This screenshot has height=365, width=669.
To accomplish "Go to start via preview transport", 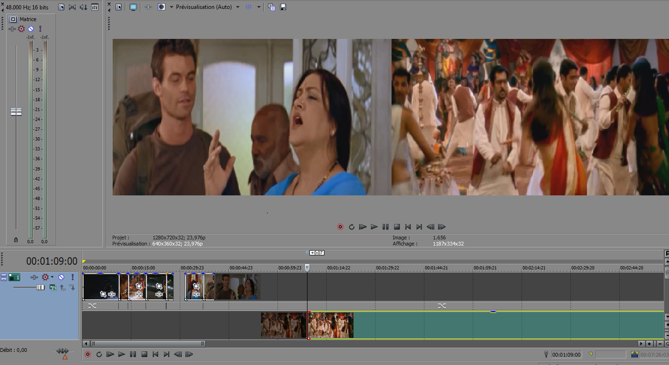I will tap(408, 227).
